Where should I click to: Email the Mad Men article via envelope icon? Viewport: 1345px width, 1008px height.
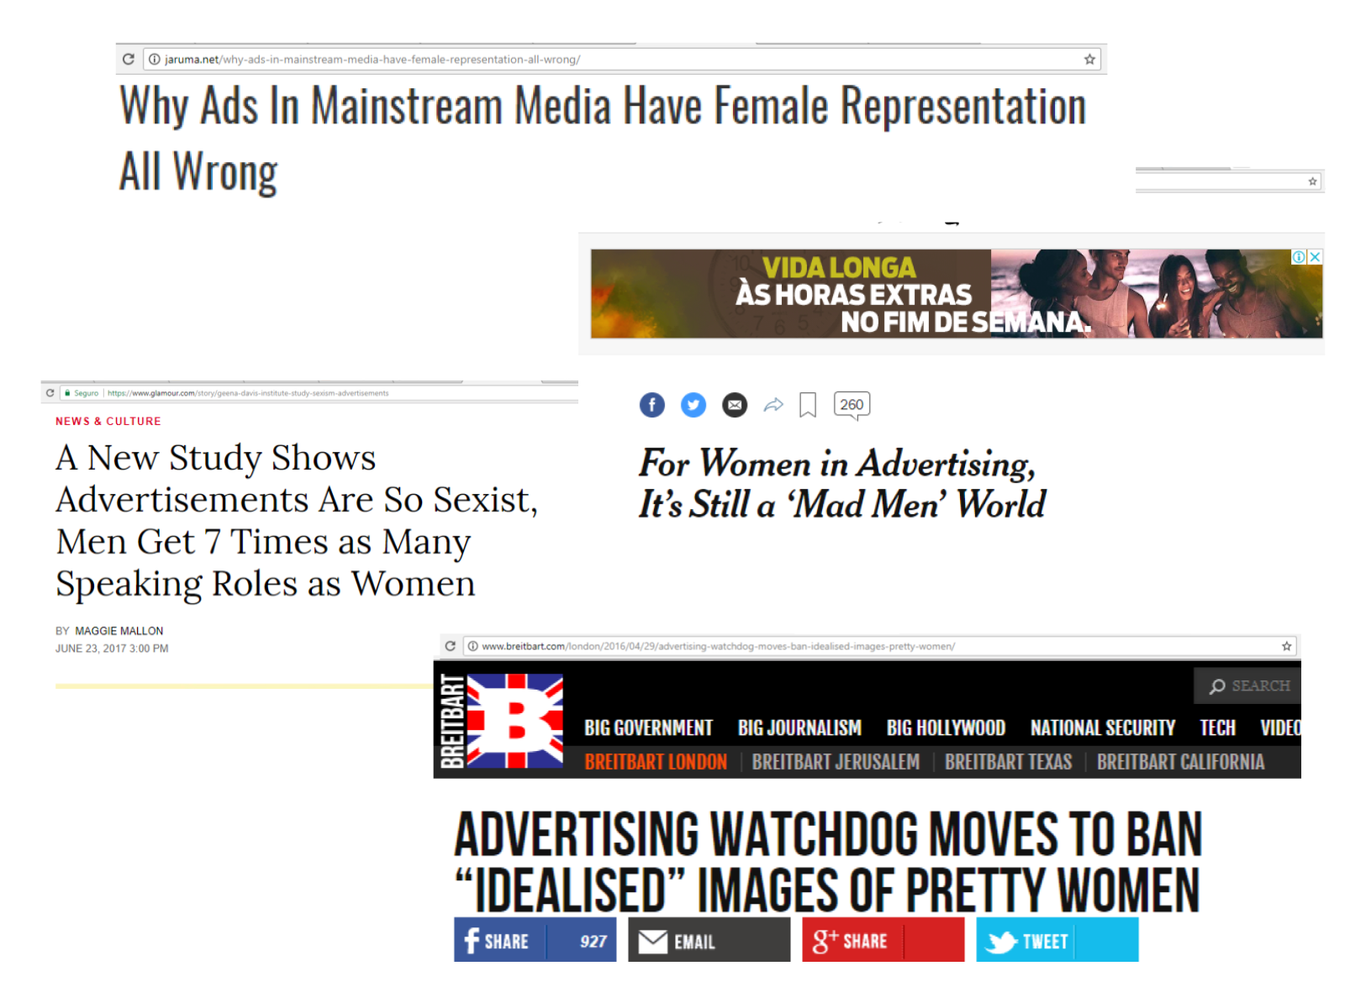[734, 405]
